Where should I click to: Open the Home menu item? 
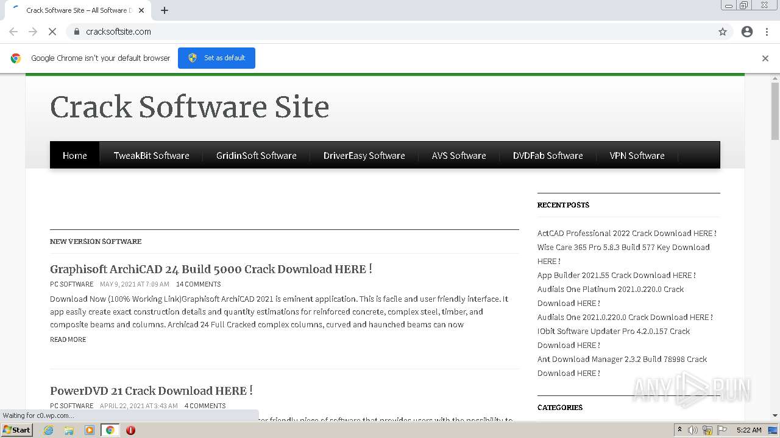(x=75, y=156)
